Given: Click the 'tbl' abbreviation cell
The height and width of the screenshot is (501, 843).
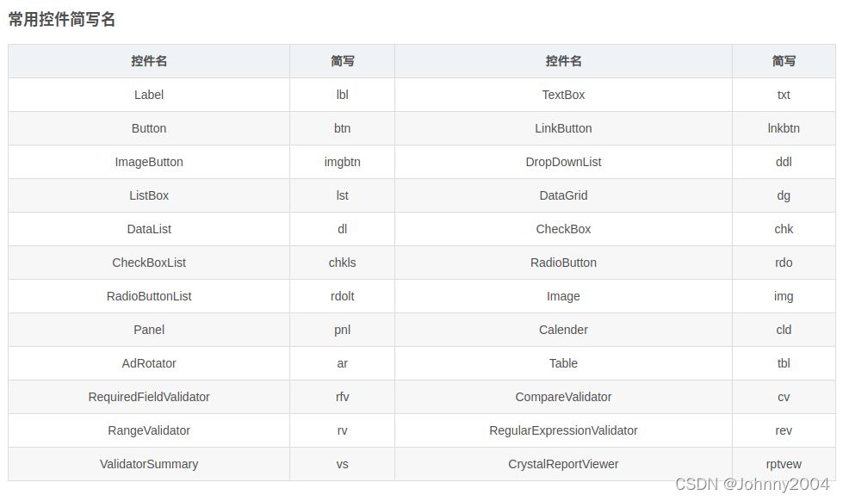Looking at the screenshot, I should 784,363.
